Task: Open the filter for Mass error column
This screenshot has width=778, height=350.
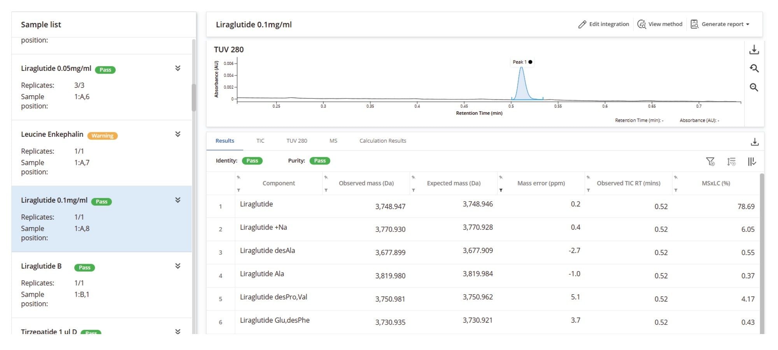Action: (x=501, y=191)
